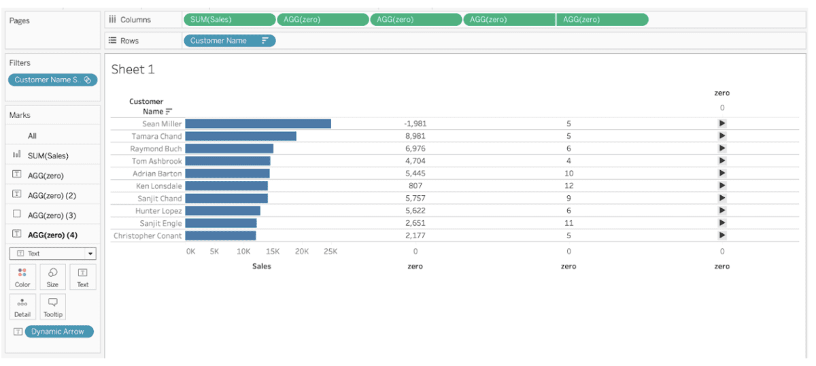Viewport: 816px width, 366px height.
Task: Click the arrow mark in Raymond Buch row
Action: [722, 148]
